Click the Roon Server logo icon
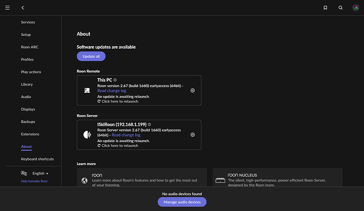The image size is (364, 211). point(87,135)
